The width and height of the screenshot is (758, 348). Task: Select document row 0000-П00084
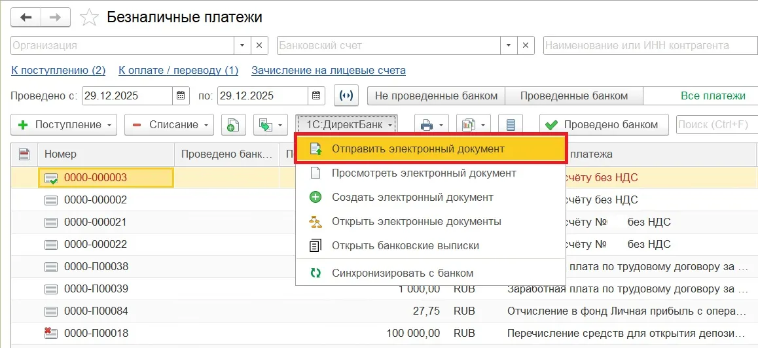click(96, 311)
